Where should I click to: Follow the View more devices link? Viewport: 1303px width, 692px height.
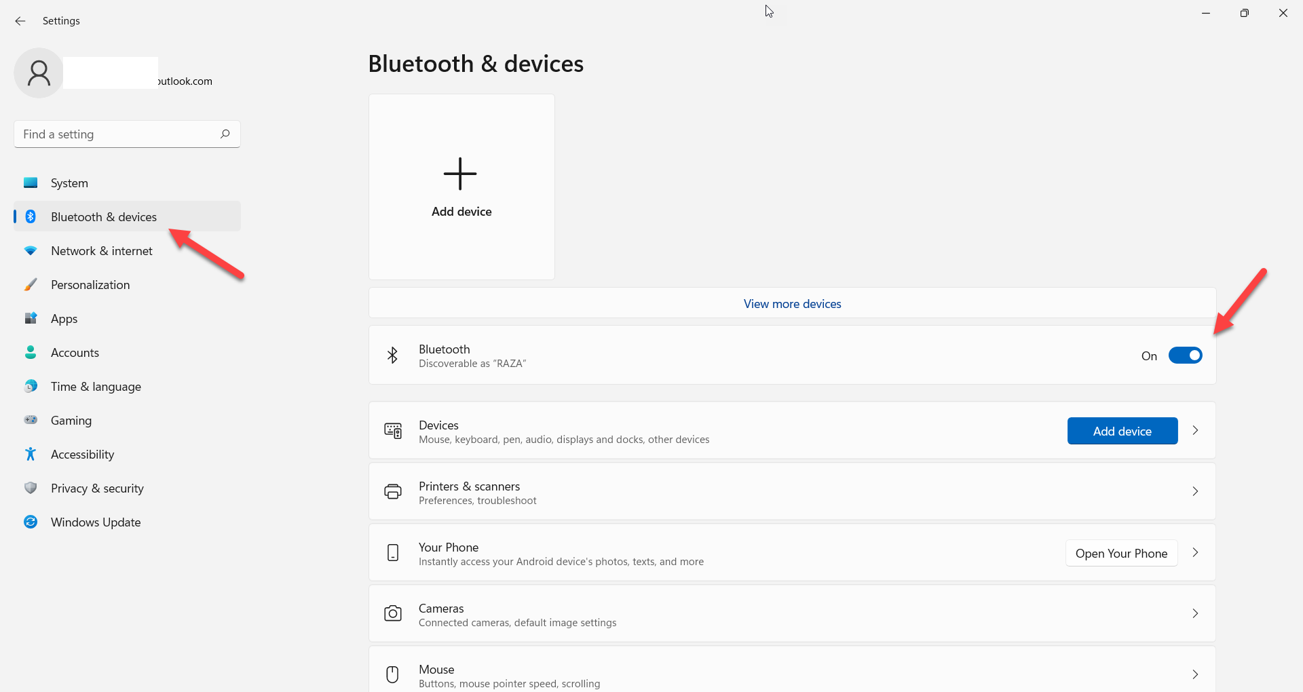coord(792,304)
